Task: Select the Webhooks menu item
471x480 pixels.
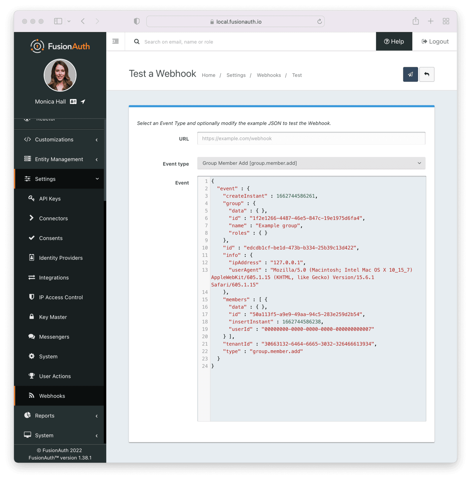Action: (59, 396)
